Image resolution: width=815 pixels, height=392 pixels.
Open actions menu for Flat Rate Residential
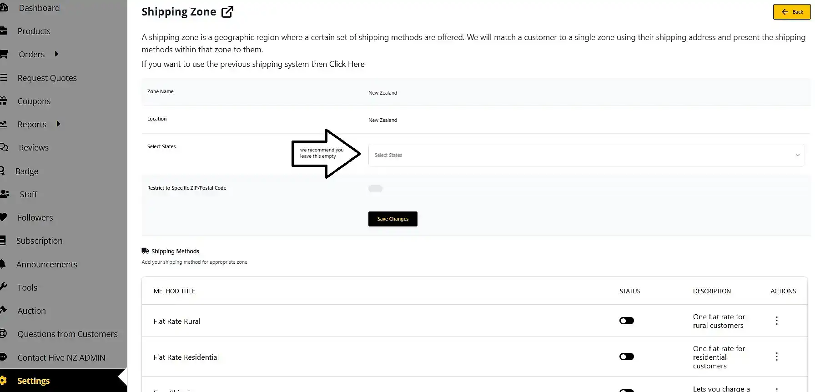pyautogui.click(x=777, y=357)
